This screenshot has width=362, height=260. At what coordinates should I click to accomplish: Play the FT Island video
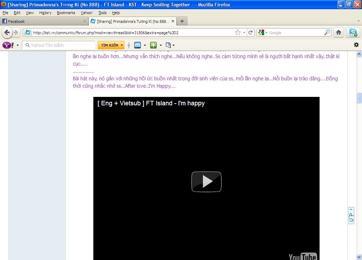[206, 181]
